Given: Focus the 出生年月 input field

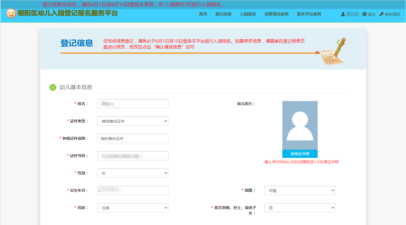Looking at the screenshot, I should [133, 190].
